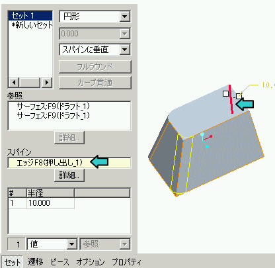Screen dimensions: 275x268
Task: Select セット 1 in the set list
Action: pyautogui.click(x=30, y=16)
